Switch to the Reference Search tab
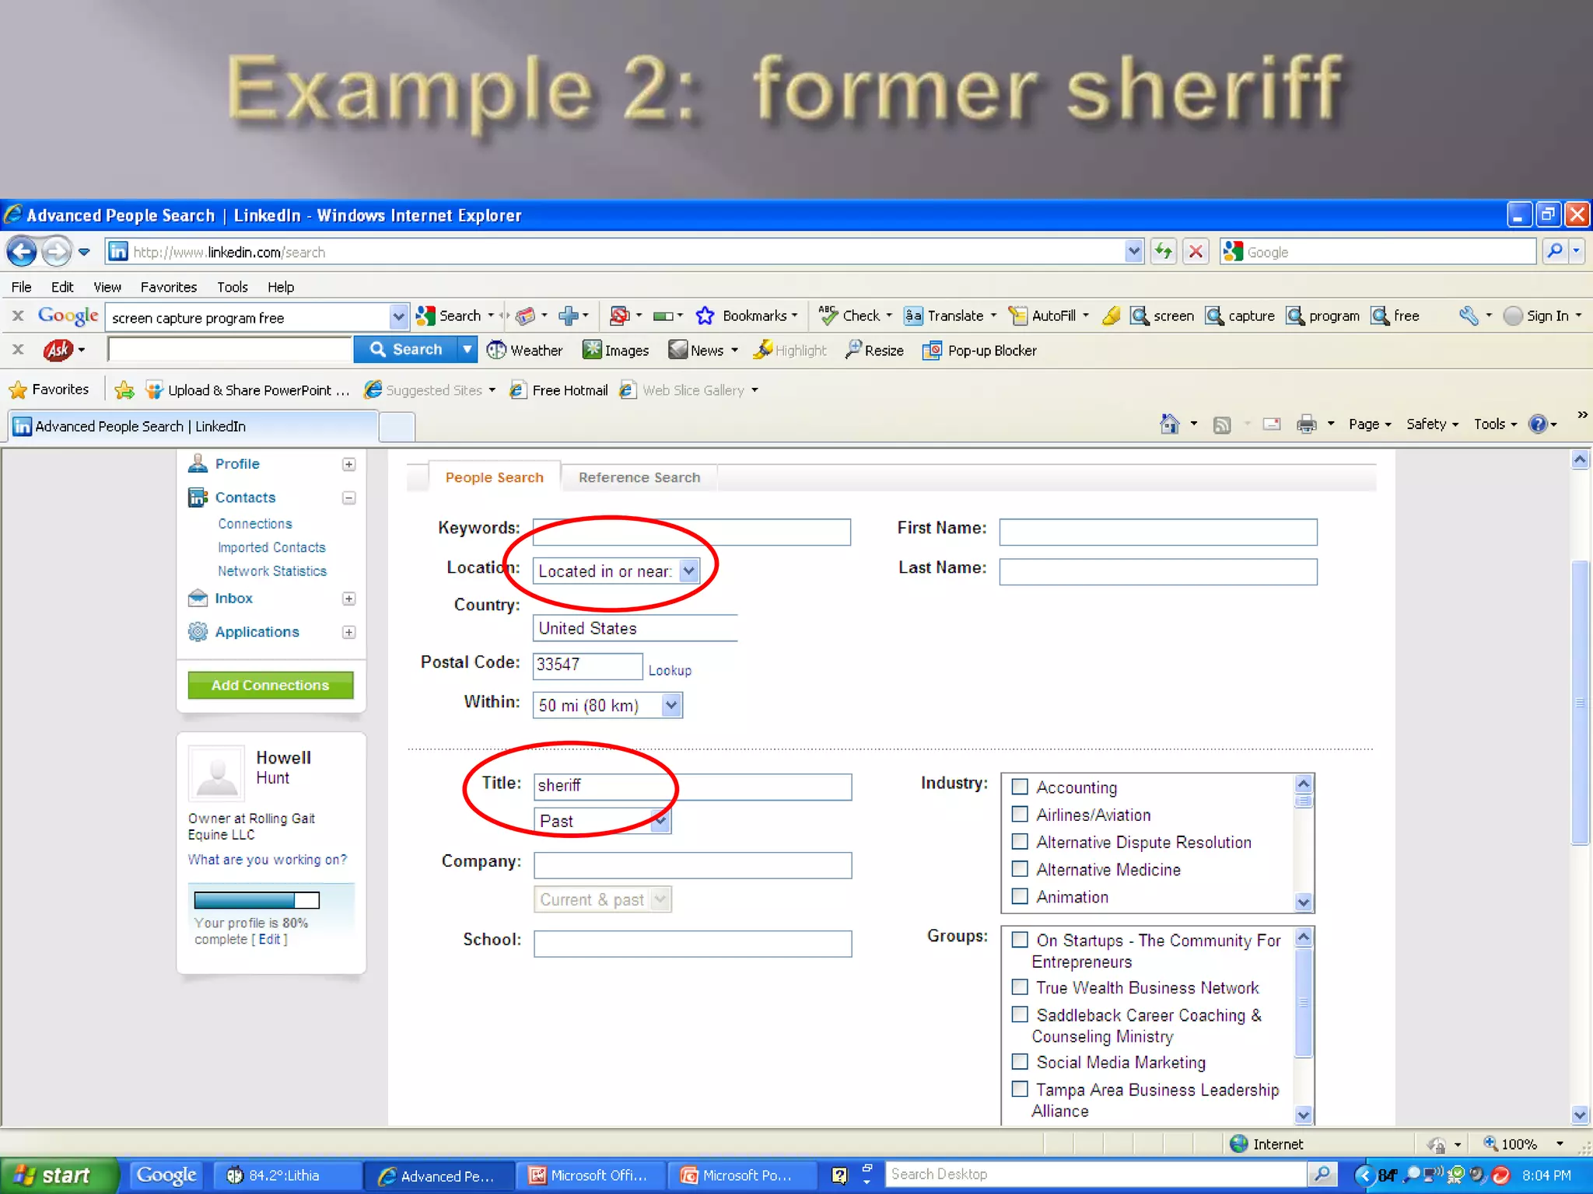 tap(639, 477)
